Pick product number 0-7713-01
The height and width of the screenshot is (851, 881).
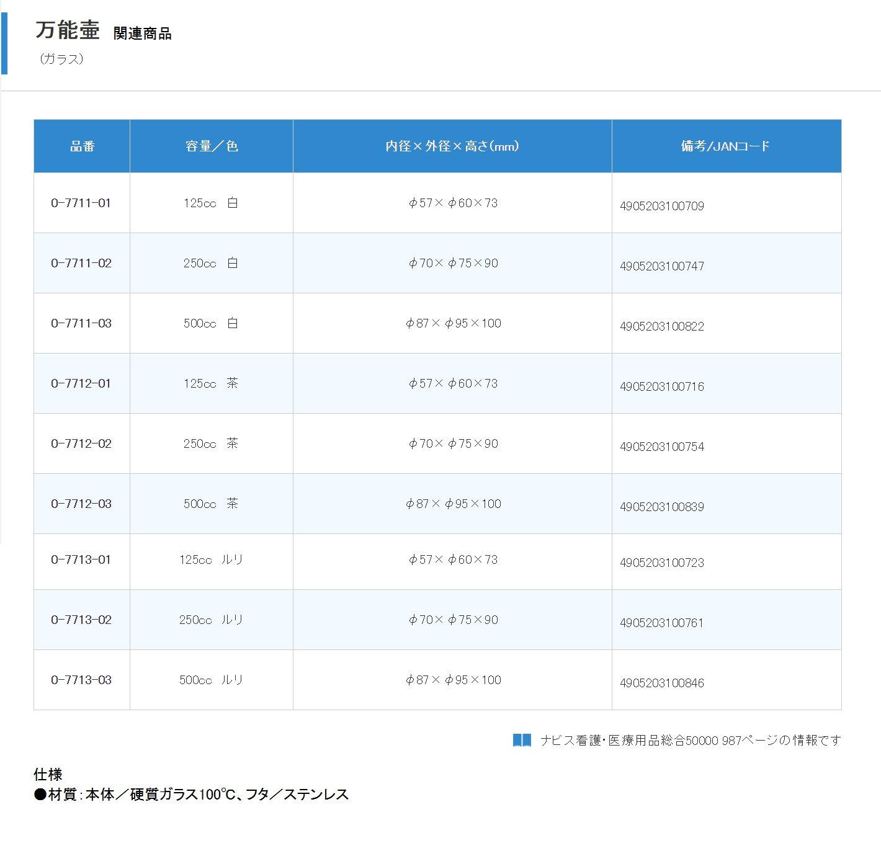point(81,560)
